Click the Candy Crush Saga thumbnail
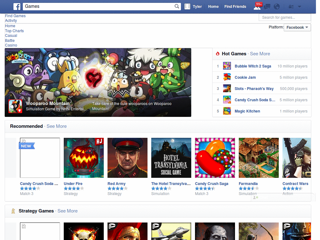Screen dimensions: 320x240 pyautogui.click(x=215, y=158)
